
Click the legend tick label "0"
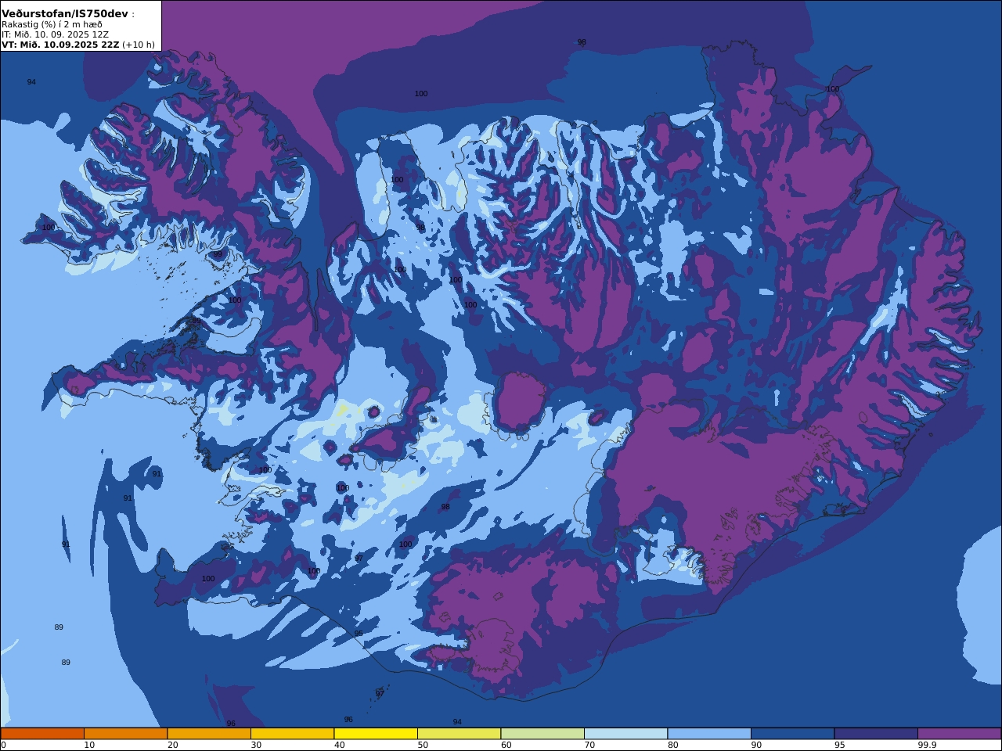tap(3, 746)
